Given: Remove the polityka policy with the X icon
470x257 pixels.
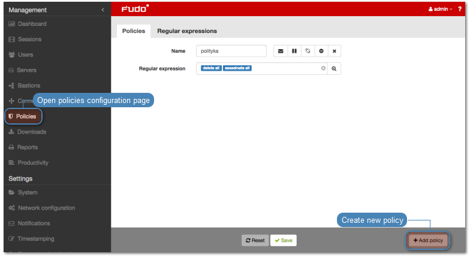Looking at the screenshot, I should pos(335,52).
